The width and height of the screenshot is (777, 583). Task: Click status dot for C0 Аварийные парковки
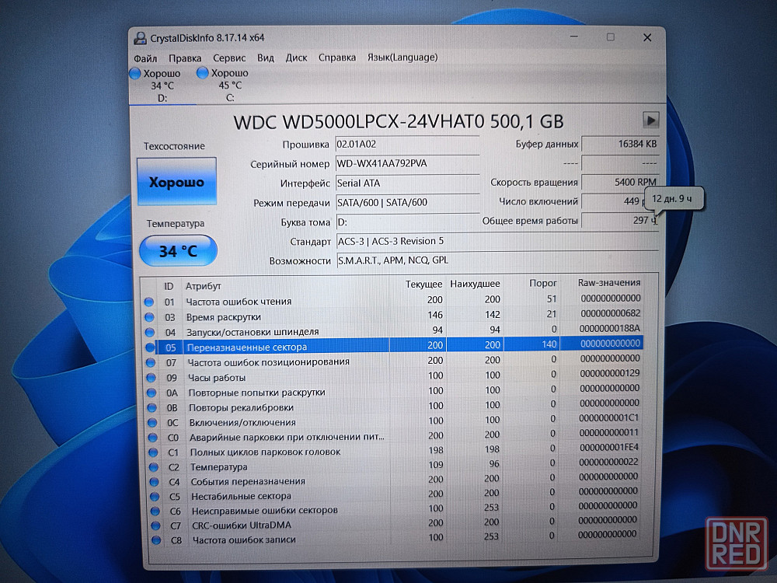click(152, 437)
